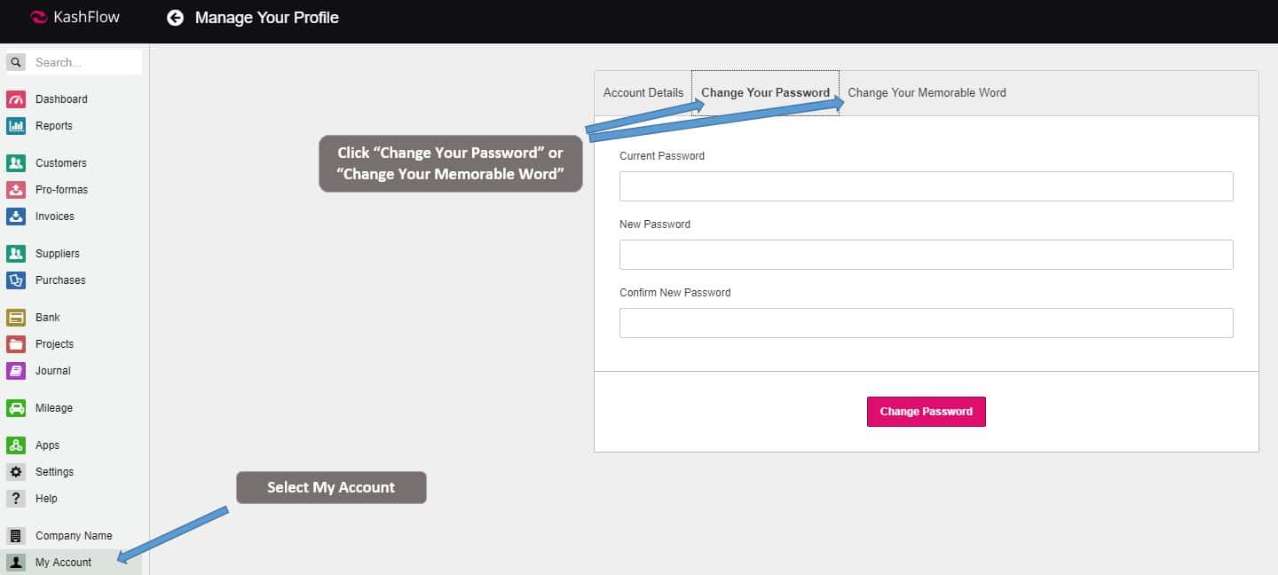The width and height of the screenshot is (1278, 575).
Task: Open the Bank card icon
Action: (x=16, y=318)
